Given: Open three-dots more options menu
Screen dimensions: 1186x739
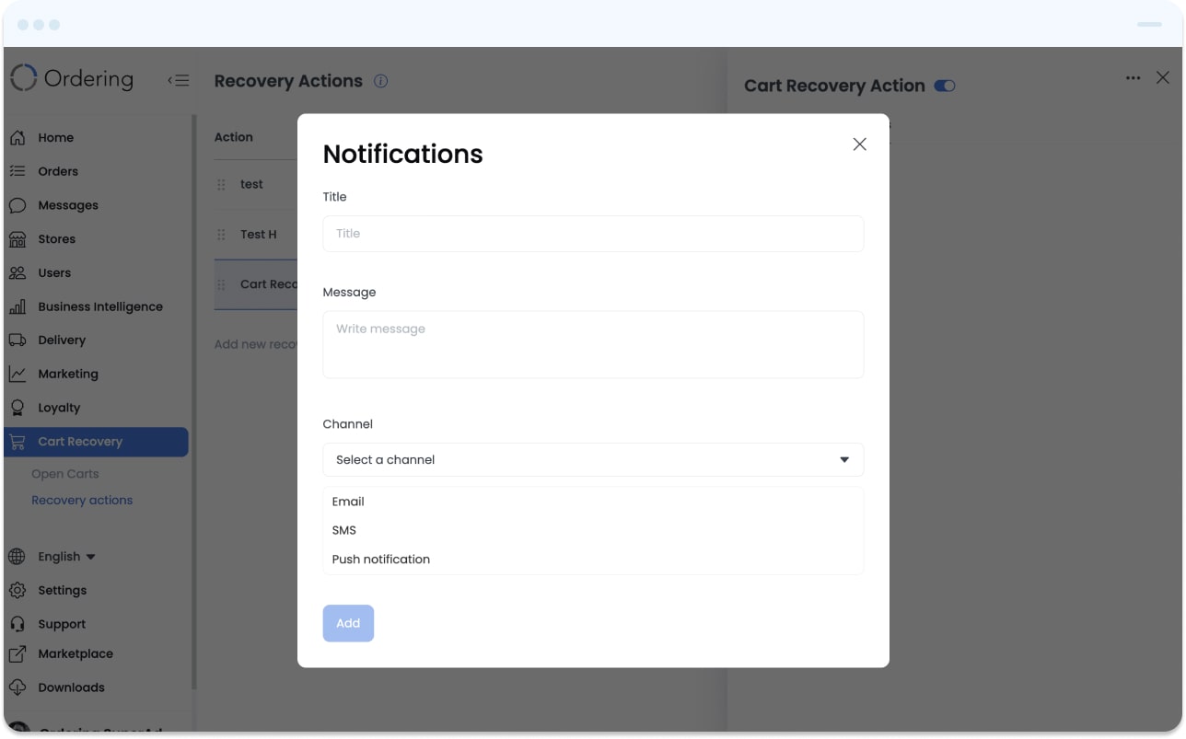Looking at the screenshot, I should 1133,78.
